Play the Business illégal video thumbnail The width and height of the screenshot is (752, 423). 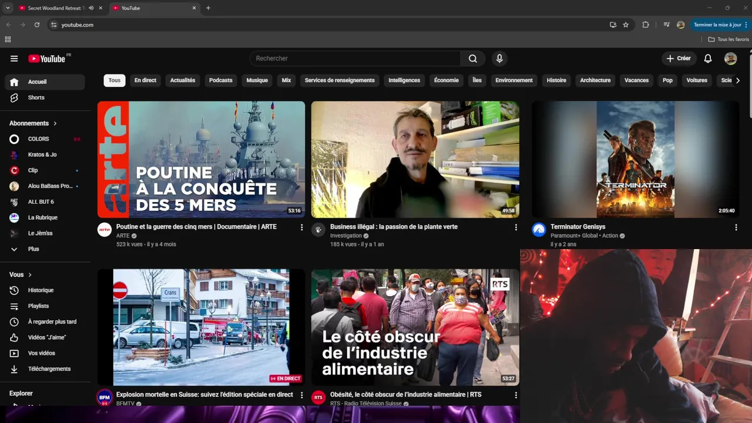click(x=415, y=159)
